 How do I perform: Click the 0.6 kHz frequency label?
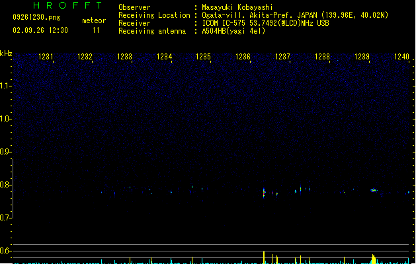pyautogui.click(x=5, y=251)
